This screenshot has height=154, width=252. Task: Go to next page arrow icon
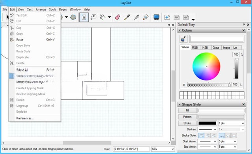click(x=186, y=17)
